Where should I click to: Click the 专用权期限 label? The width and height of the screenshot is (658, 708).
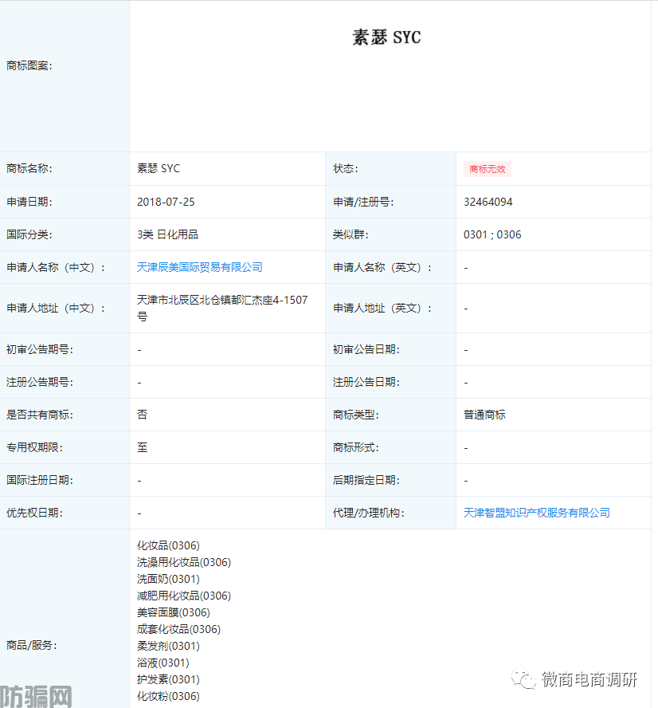[35, 447]
